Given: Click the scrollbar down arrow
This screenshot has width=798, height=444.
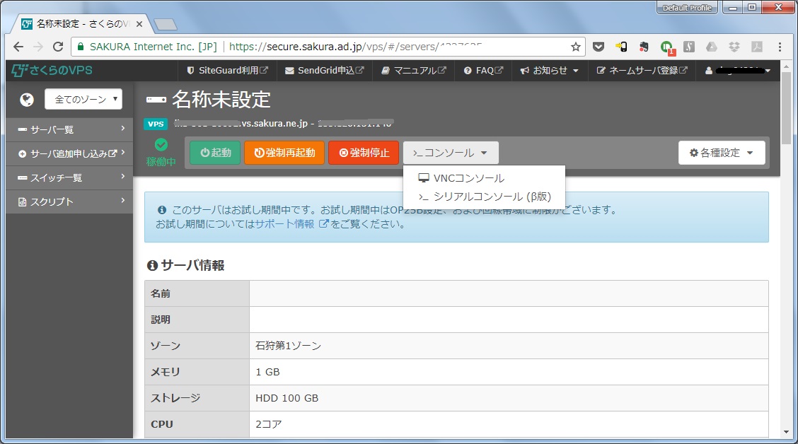Looking at the screenshot, I should pyautogui.click(x=786, y=432).
